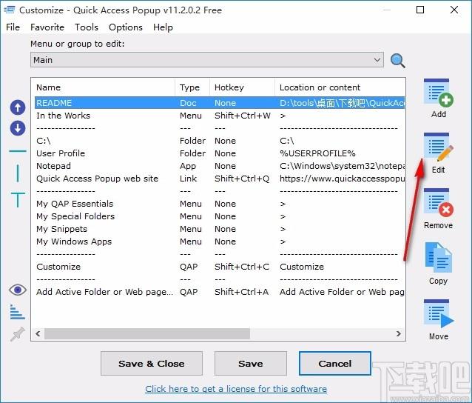The height and width of the screenshot is (403, 472).
Task: Insert a text separator (T icon)
Action: [x=18, y=199]
